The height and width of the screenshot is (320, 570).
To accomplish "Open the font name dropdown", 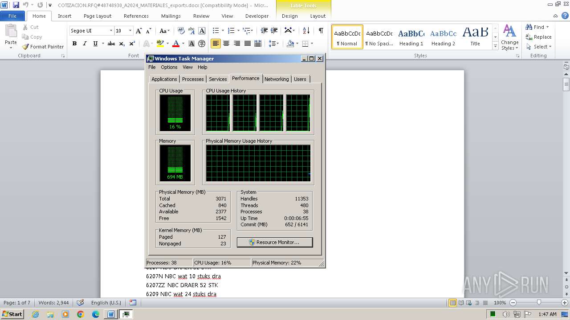I will [111, 31].
